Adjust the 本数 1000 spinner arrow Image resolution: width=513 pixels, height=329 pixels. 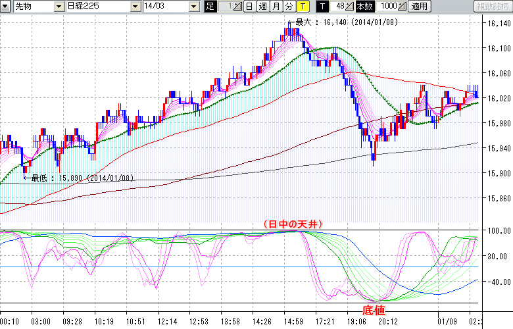(x=403, y=7)
